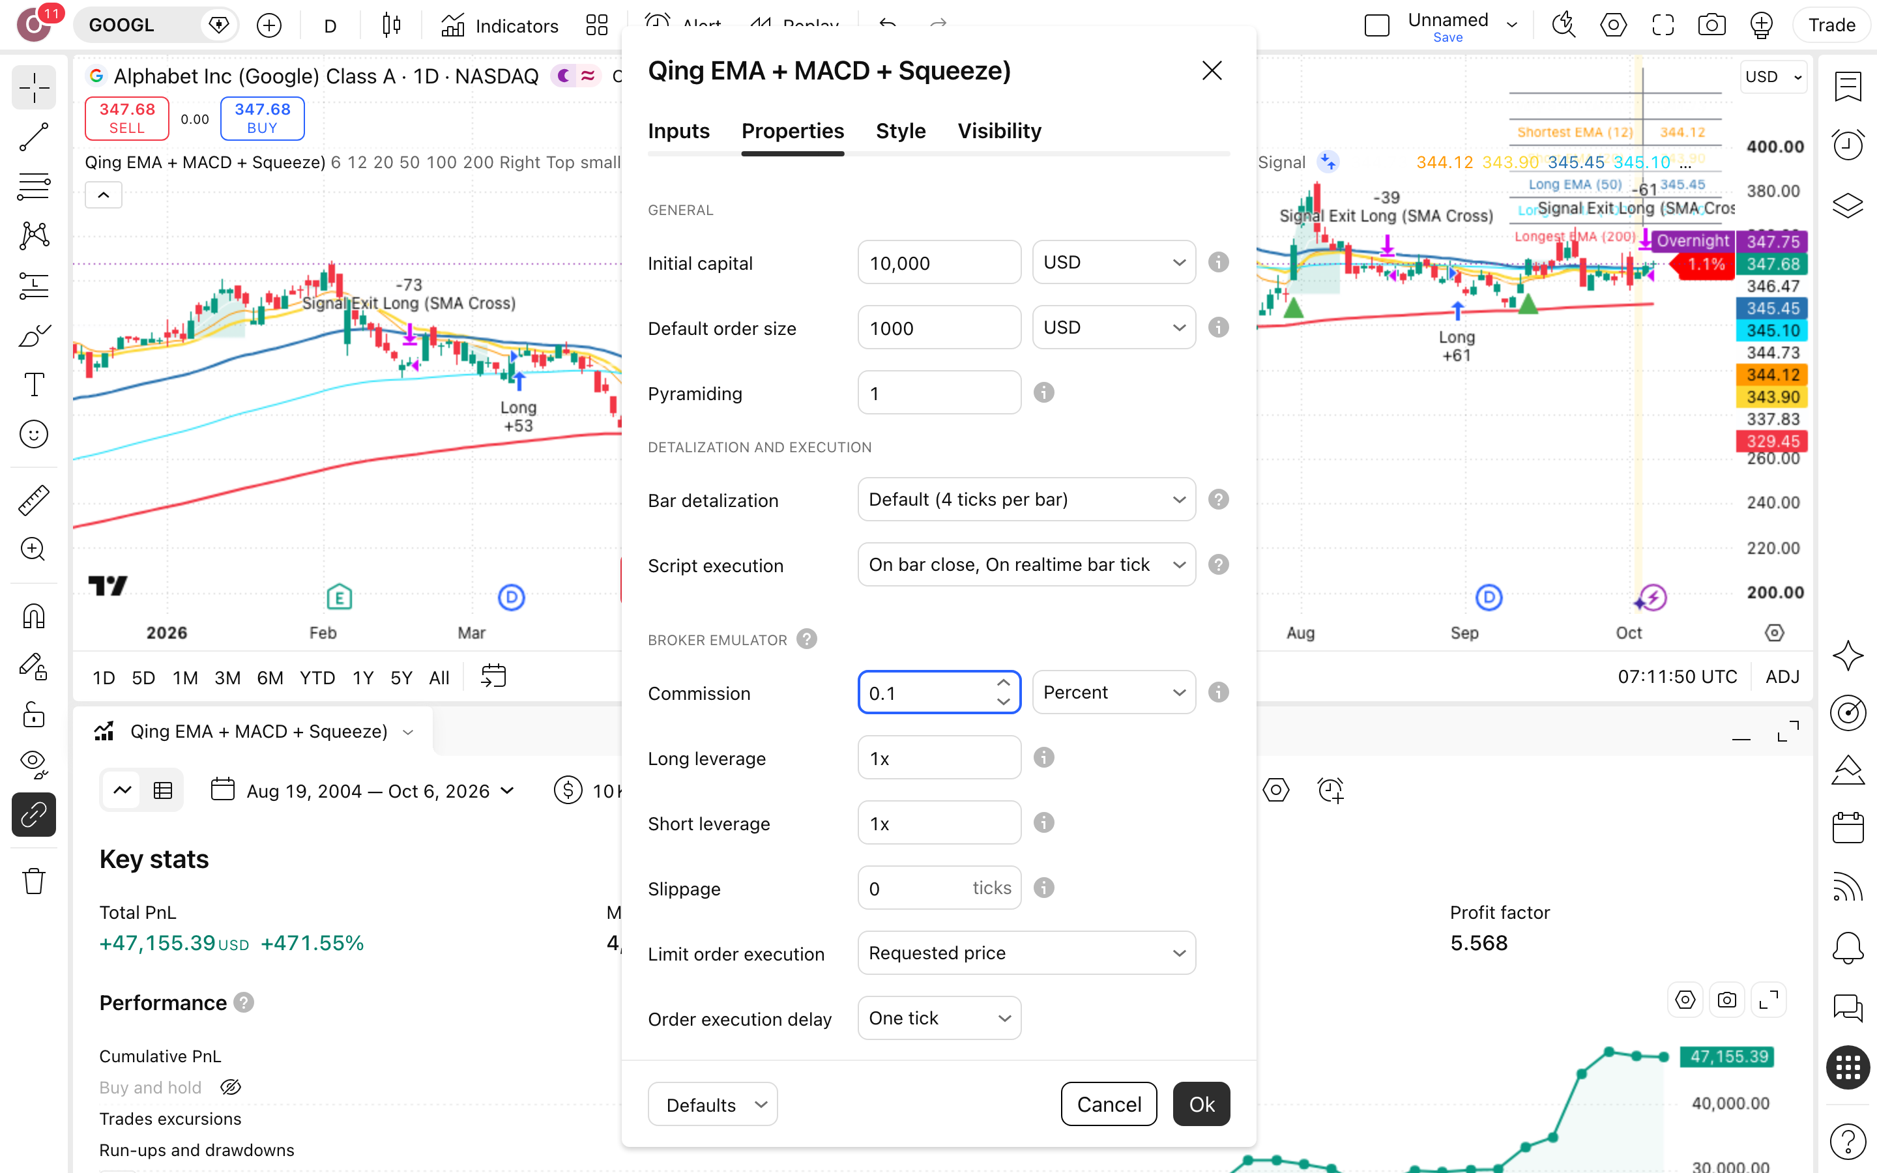
Task: Close the strategy settings dialog
Action: coord(1212,70)
